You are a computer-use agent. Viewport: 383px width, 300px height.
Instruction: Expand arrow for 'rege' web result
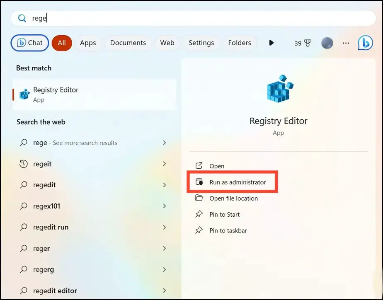(x=165, y=143)
